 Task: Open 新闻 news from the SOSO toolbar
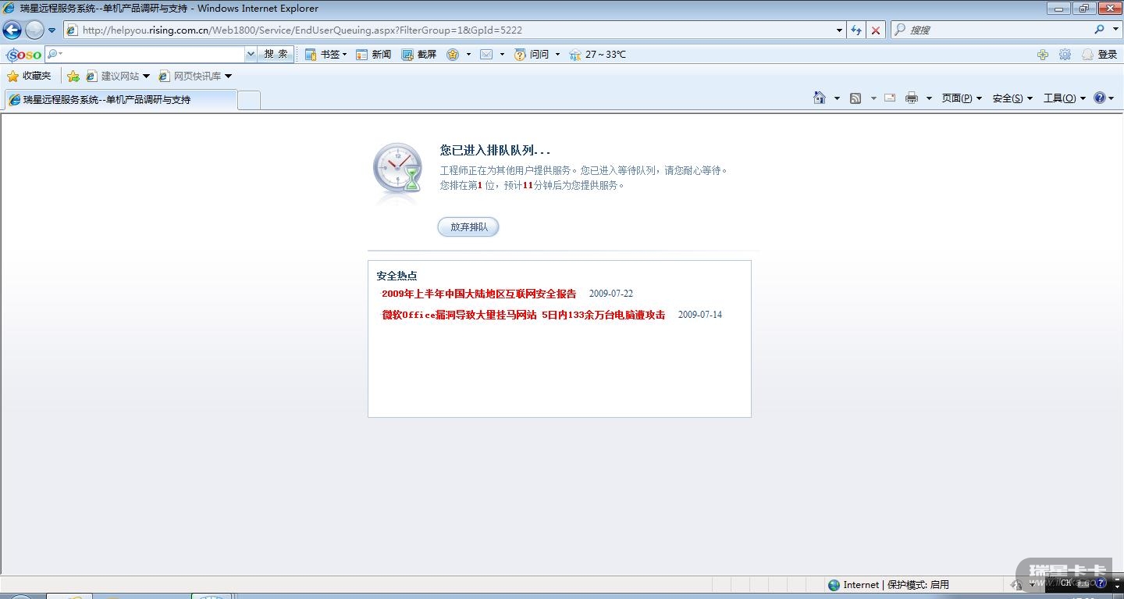[x=373, y=55]
